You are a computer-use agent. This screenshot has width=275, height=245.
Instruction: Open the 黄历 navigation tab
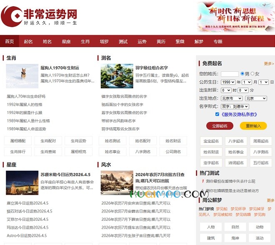click(161, 41)
